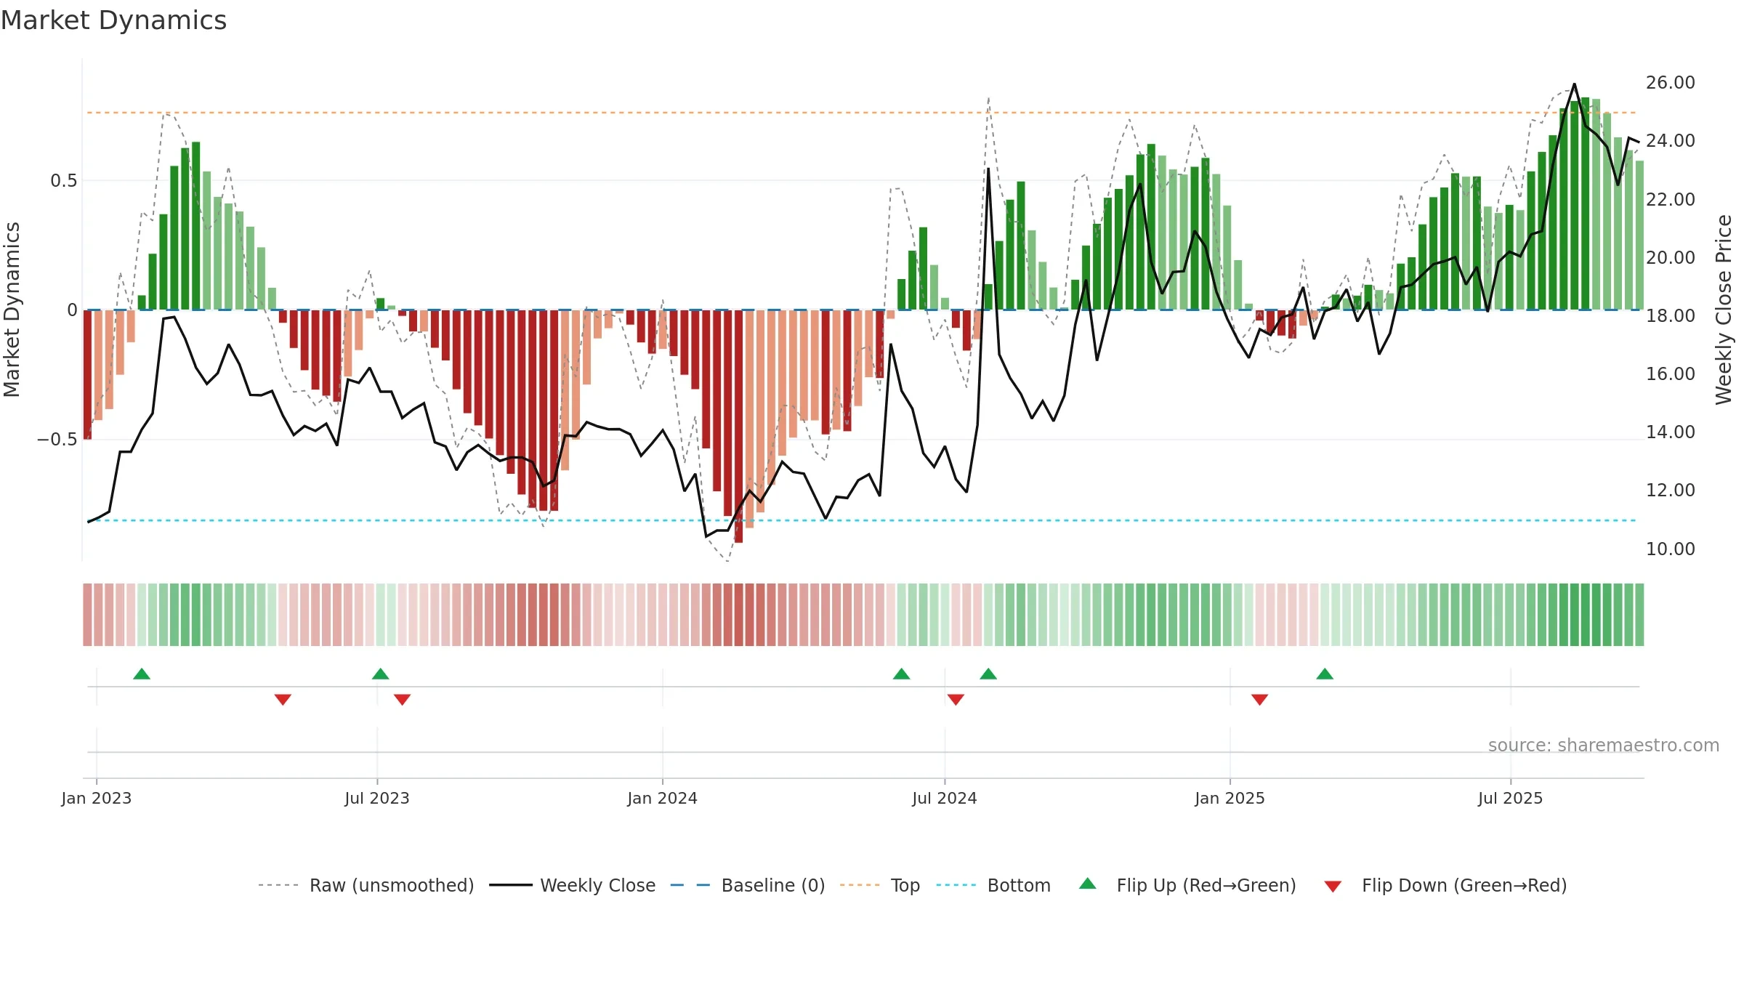Viewport: 1744px width, 981px height.
Task: Click the 24.00 price axis label
Action: [x=1671, y=141]
